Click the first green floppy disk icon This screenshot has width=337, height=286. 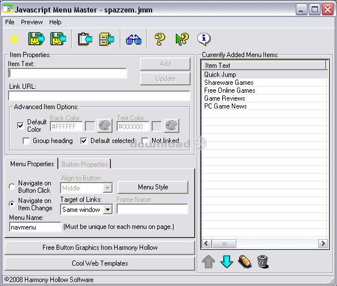36,39
